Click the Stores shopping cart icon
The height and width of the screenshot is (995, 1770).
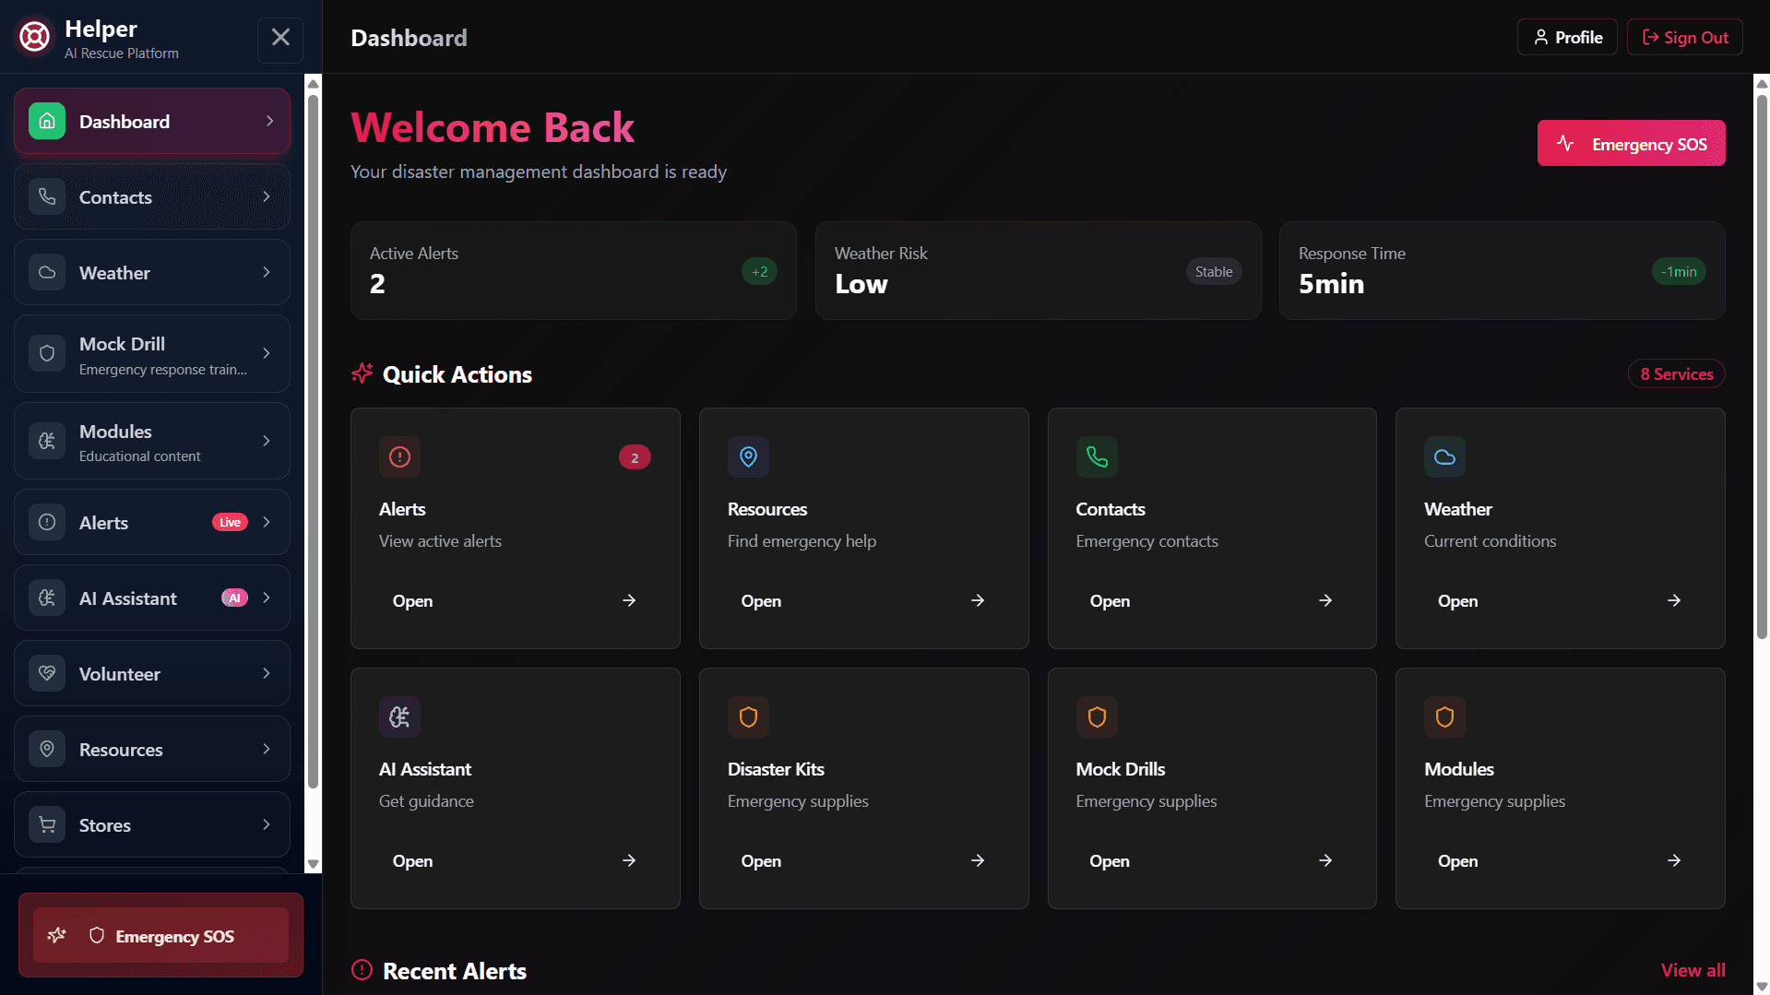(x=47, y=824)
